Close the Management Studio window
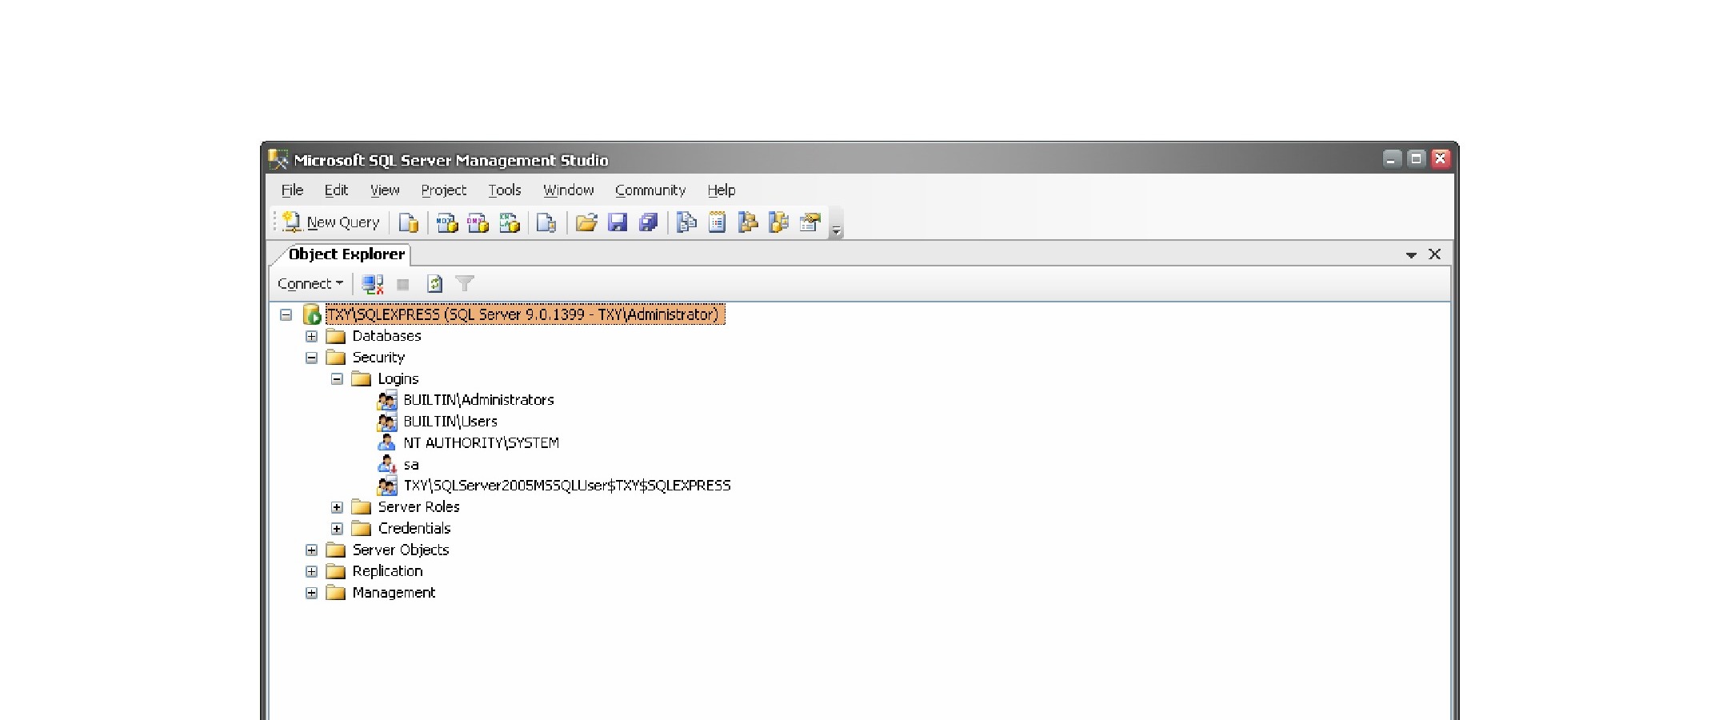The height and width of the screenshot is (720, 1719). [1441, 159]
